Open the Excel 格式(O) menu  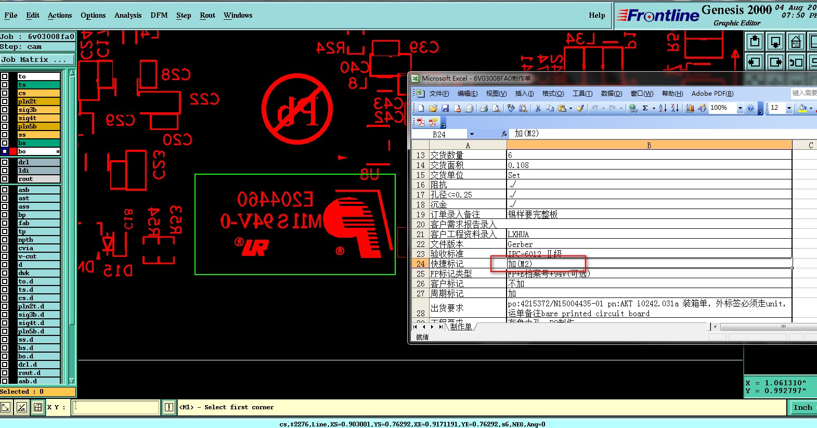coord(553,94)
